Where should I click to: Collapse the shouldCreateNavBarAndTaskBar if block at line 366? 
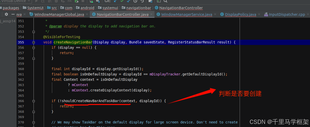pos(34,101)
